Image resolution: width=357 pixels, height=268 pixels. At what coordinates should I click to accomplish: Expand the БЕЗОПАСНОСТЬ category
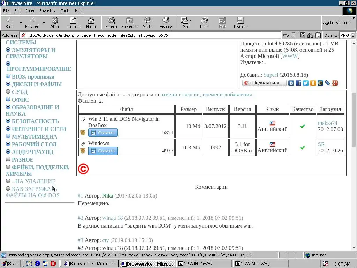8,121
